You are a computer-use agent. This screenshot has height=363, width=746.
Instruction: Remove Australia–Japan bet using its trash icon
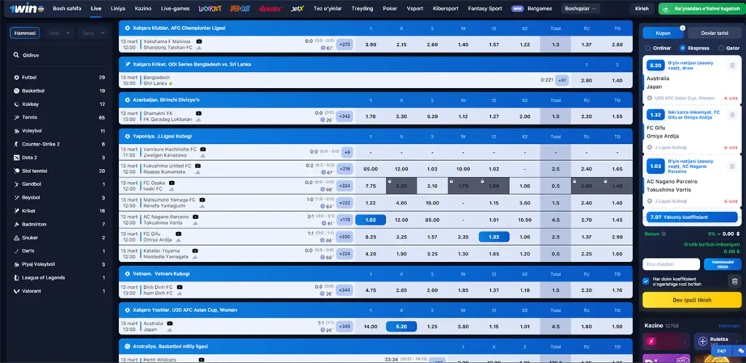732,65
